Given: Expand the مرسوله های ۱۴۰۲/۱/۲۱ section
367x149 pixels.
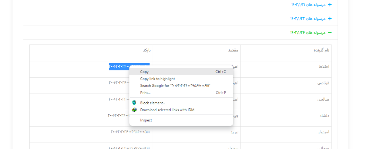Looking at the screenshot, I should pyautogui.click(x=308, y=5).
